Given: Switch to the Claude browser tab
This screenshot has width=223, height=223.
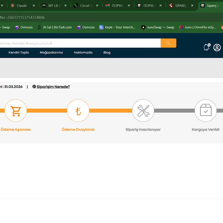Looking at the screenshot, I should [x=22, y=6].
